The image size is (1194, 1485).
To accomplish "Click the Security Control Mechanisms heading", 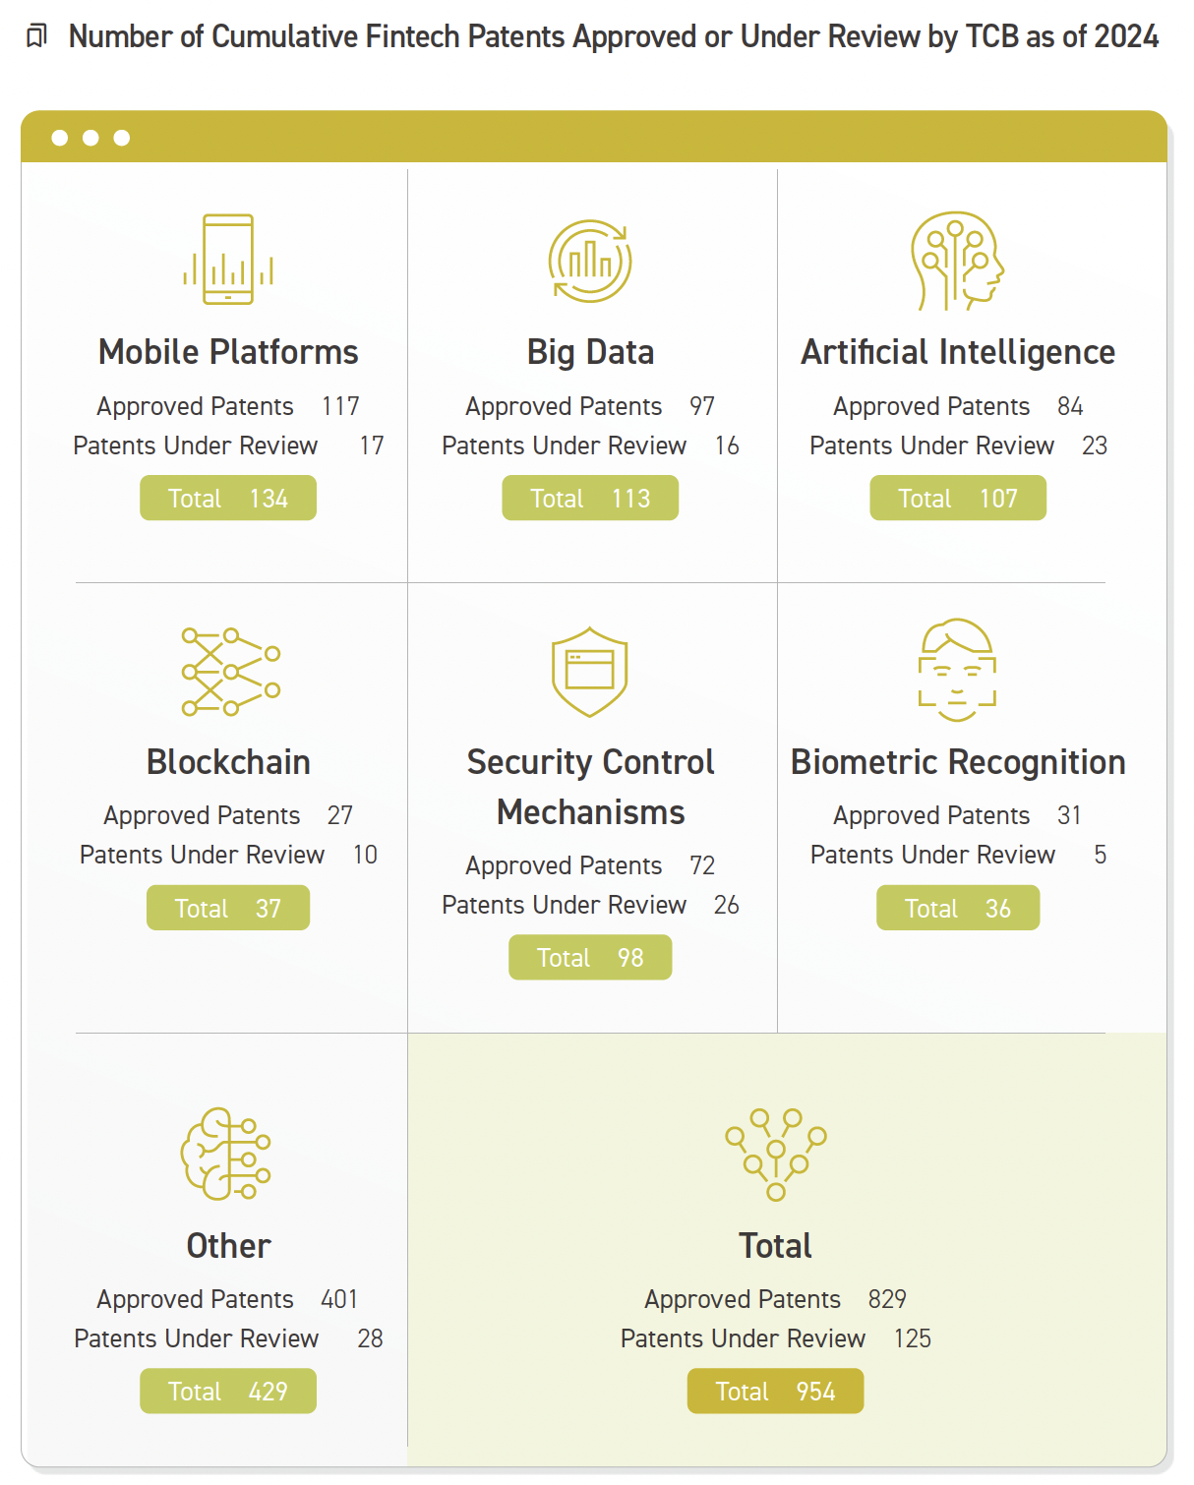I will click(590, 787).
